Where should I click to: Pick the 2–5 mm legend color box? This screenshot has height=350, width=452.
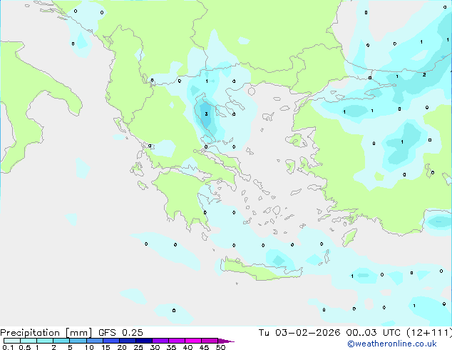click(x=61, y=341)
